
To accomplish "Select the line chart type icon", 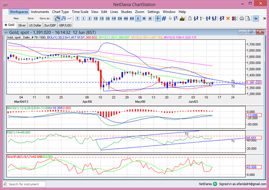I will (69, 19).
